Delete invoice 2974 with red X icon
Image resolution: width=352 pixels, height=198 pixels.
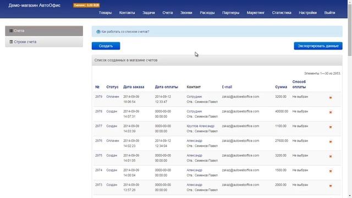coord(331,171)
